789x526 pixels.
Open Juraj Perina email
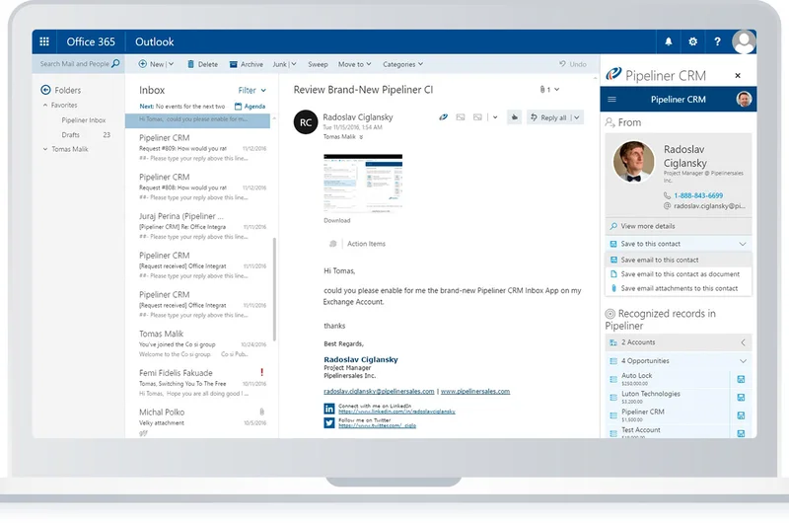point(200,226)
